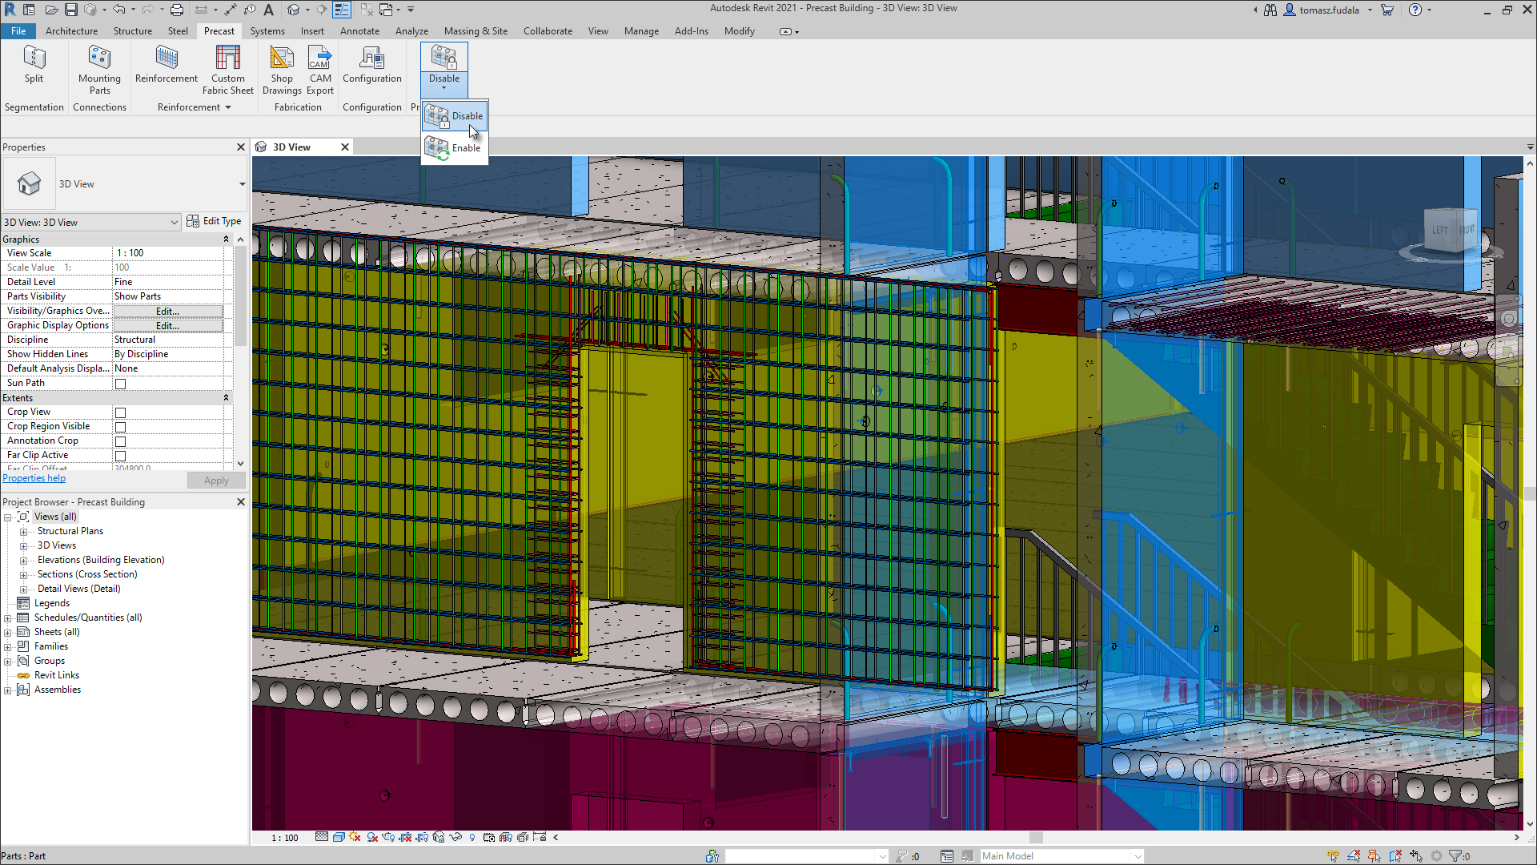The width and height of the screenshot is (1537, 865).
Task: Click Edit for Graphic Display Options
Action: 168,325
